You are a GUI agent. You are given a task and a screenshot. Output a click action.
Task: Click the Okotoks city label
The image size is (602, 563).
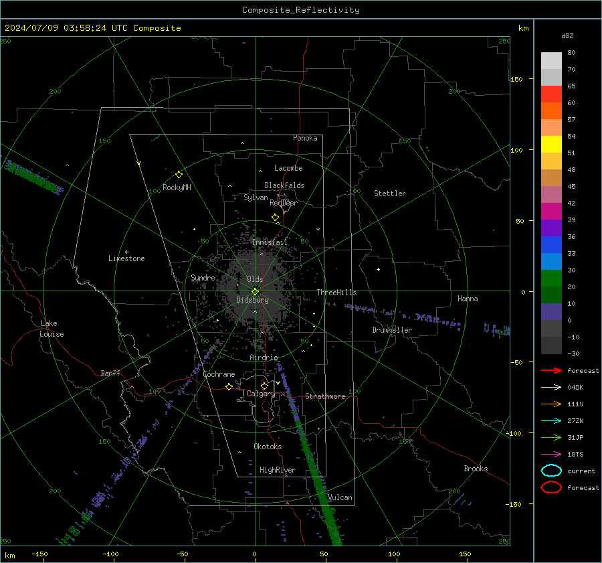click(x=268, y=447)
